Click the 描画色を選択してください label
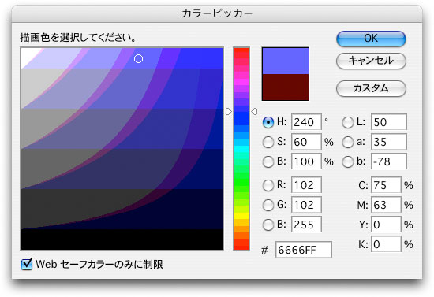This screenshot has height=297, width=434. tap(78, 37)
